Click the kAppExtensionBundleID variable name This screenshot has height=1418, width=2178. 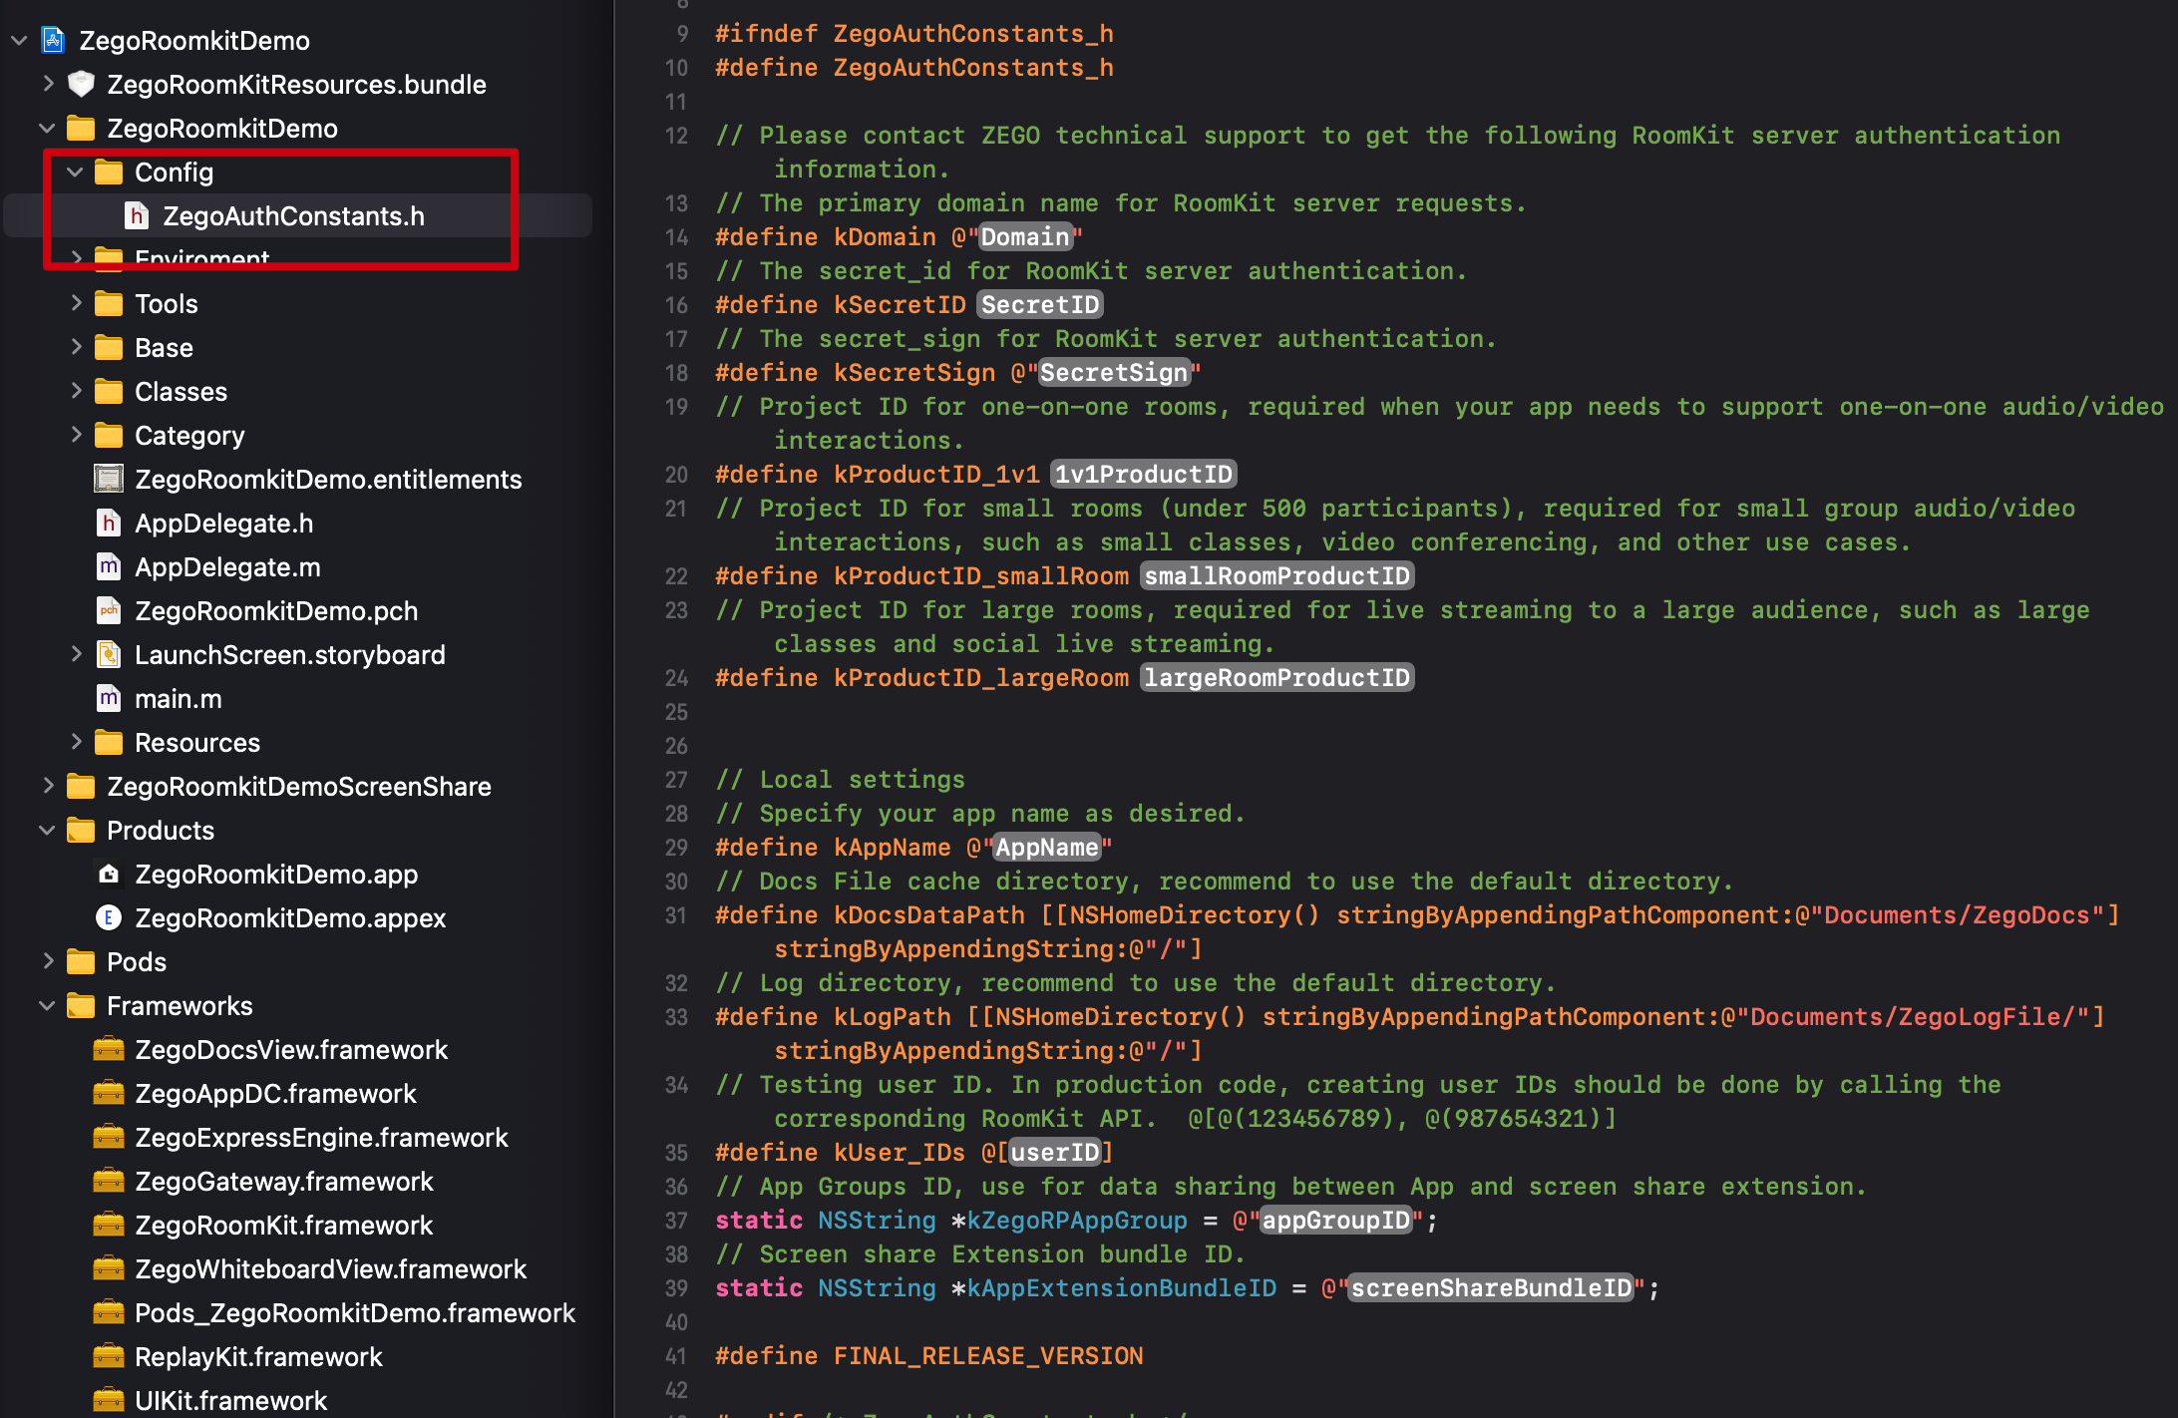point(1122,1288)
